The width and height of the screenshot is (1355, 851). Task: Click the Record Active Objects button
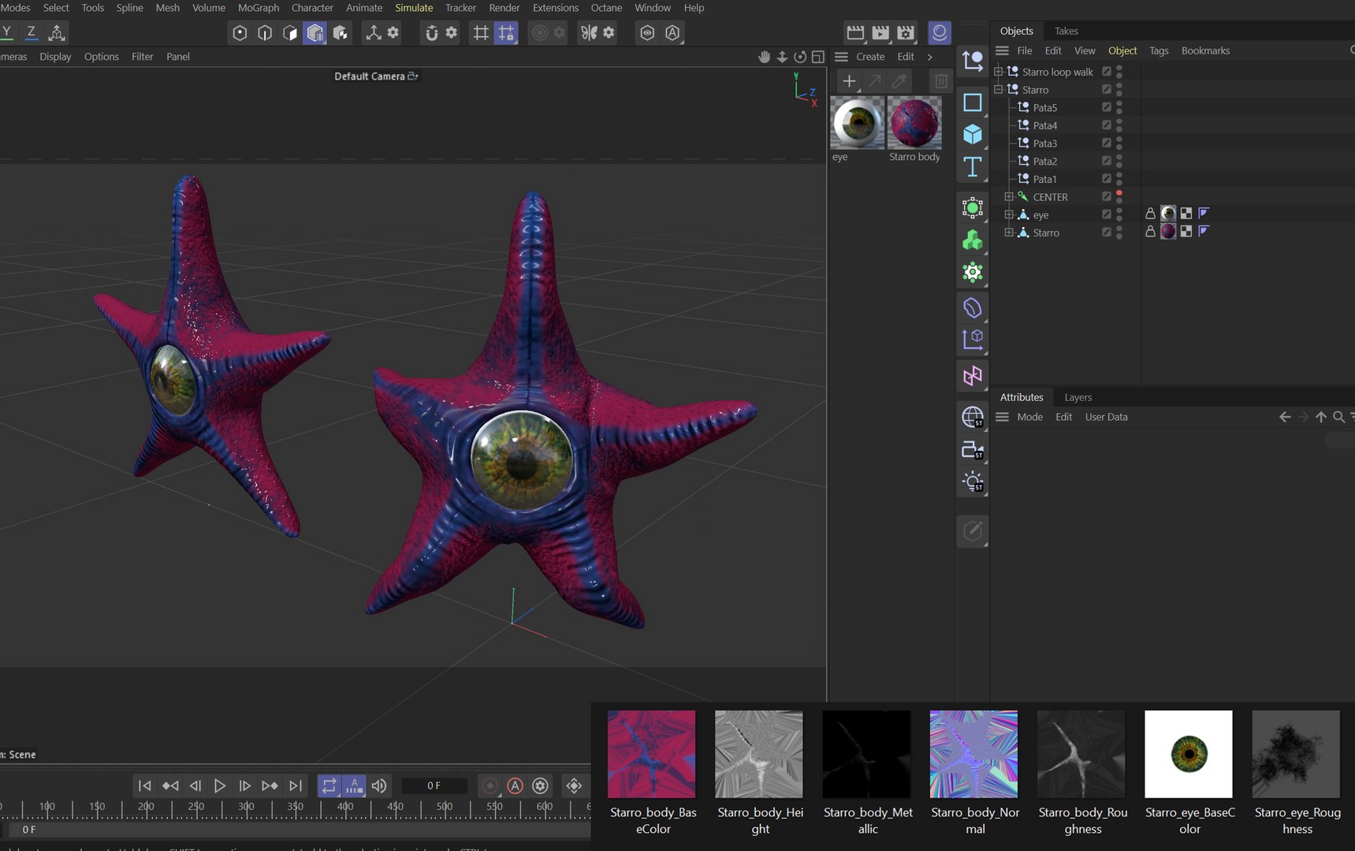coord(490,786)
